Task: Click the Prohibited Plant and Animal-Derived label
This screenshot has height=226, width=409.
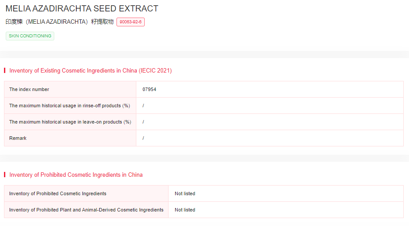Action: (x=86, y=210)
